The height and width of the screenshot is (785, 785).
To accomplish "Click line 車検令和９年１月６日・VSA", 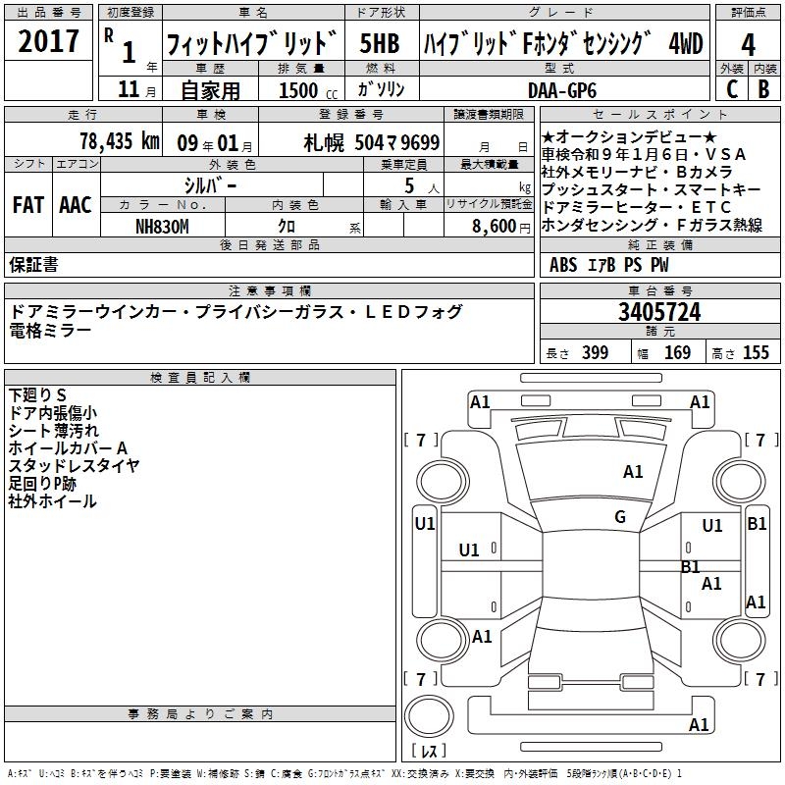I will tap(644, 154).
